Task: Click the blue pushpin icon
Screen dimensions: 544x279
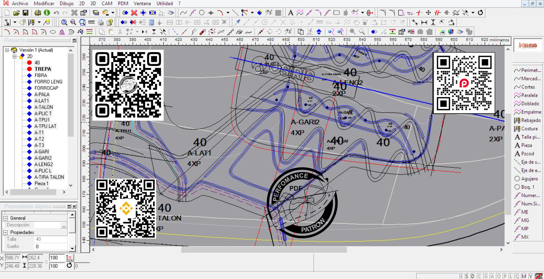Action: pyautogui.click(x=238, y=22)
